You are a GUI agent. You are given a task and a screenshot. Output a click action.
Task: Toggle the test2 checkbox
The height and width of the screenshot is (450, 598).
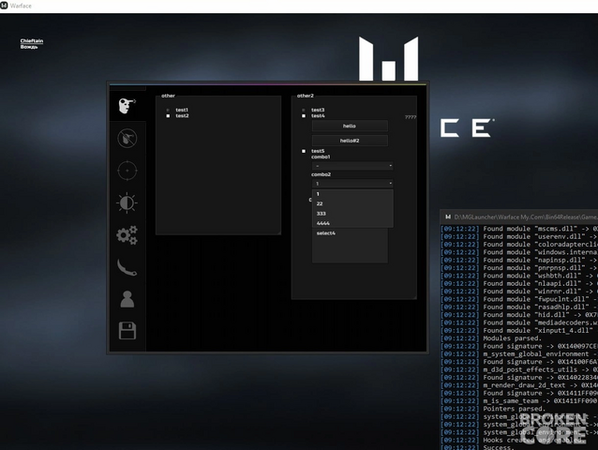pyautogui.click(x=168, y=115)
